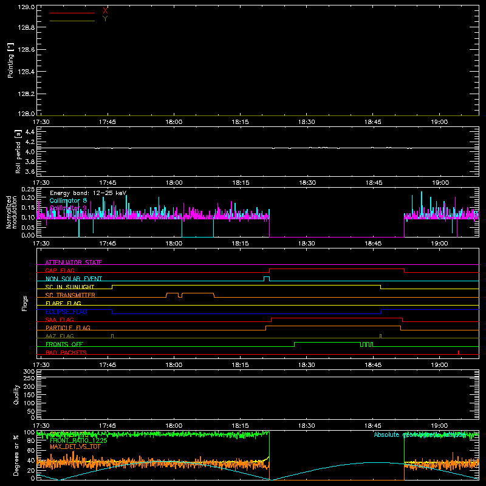Click the 0.05 modulation tick label

point(28,227)
